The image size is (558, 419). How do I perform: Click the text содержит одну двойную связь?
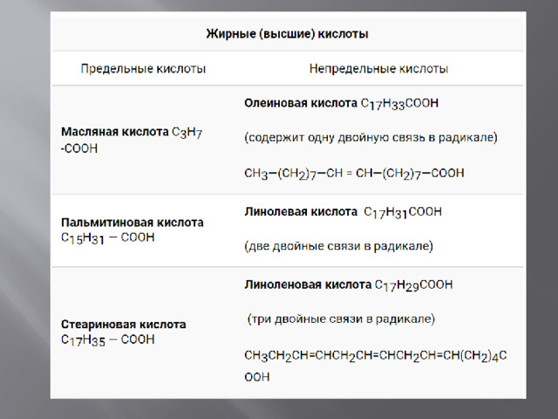[335, 138]
